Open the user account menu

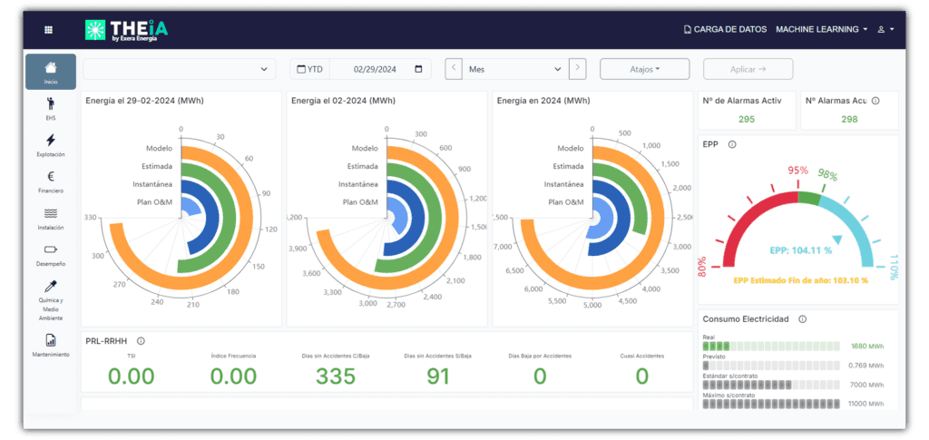[x=885, y=30]
